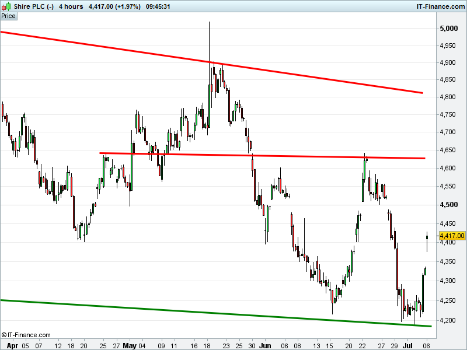Click the 04 date label after May
Viewport: 467px width, 350px height.
142,346
